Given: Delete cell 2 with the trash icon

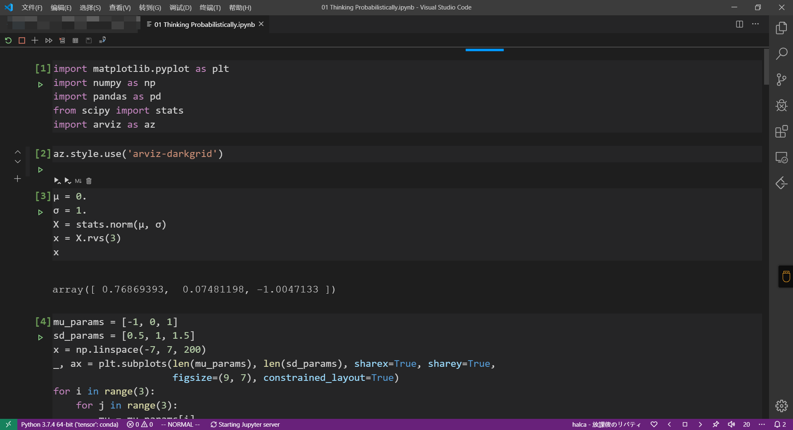Looking at the screenshot, I should (x=89, y=181).
